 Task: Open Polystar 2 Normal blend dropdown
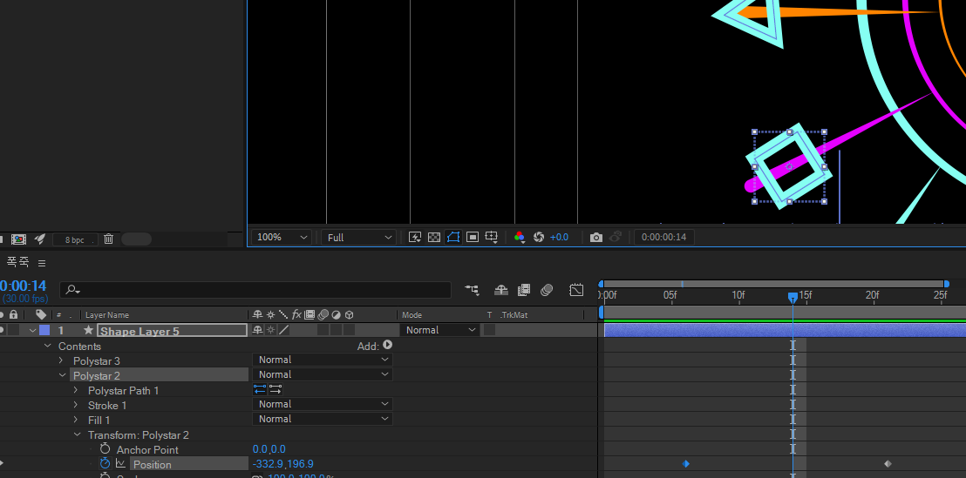tap(323, 374)
